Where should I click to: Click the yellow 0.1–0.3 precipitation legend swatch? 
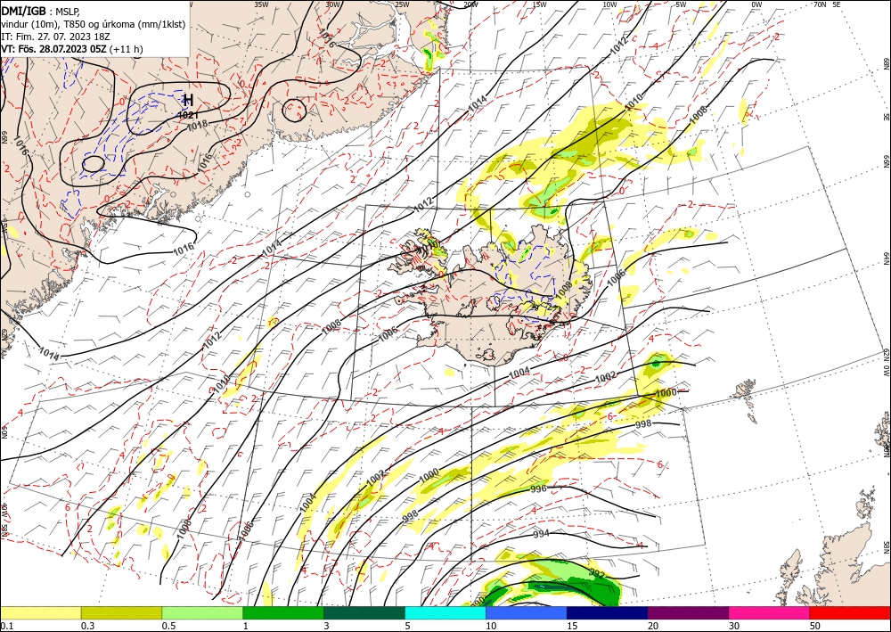click(40, 612)
